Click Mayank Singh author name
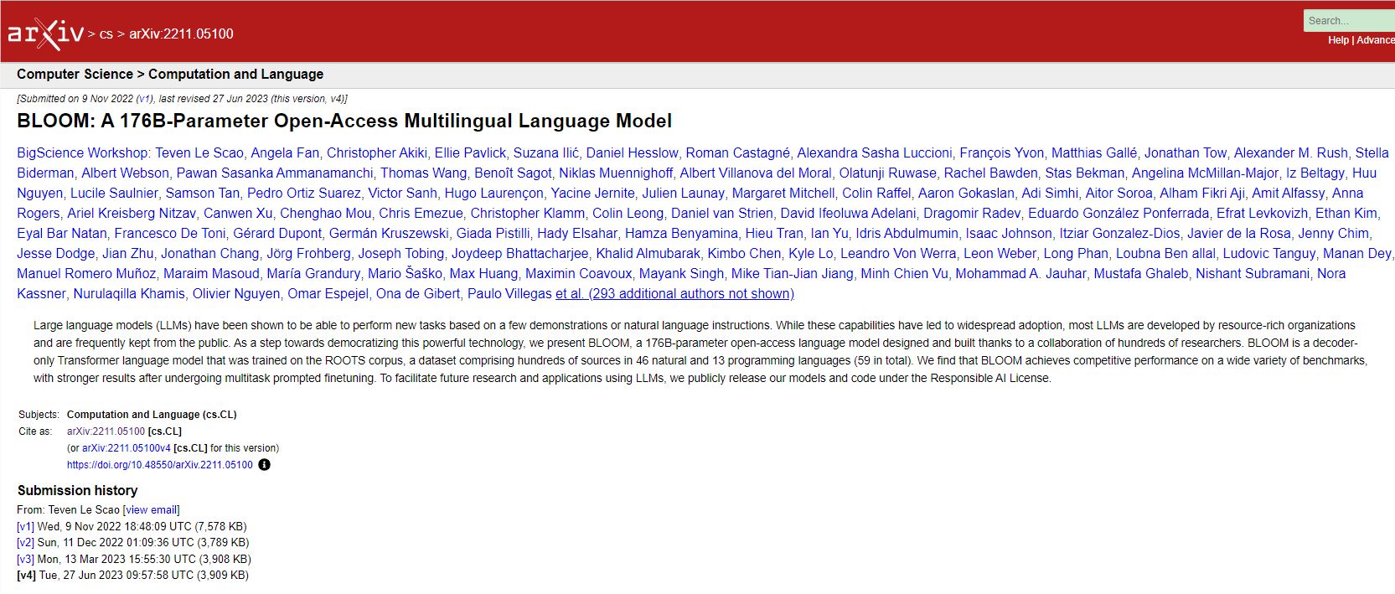Screen dimensions: 1395x594 click(681, 273)
